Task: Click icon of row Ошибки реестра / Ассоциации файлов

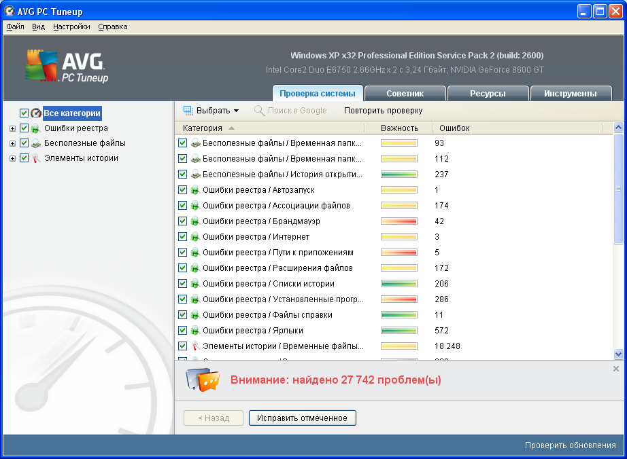Action: point(195,206)
